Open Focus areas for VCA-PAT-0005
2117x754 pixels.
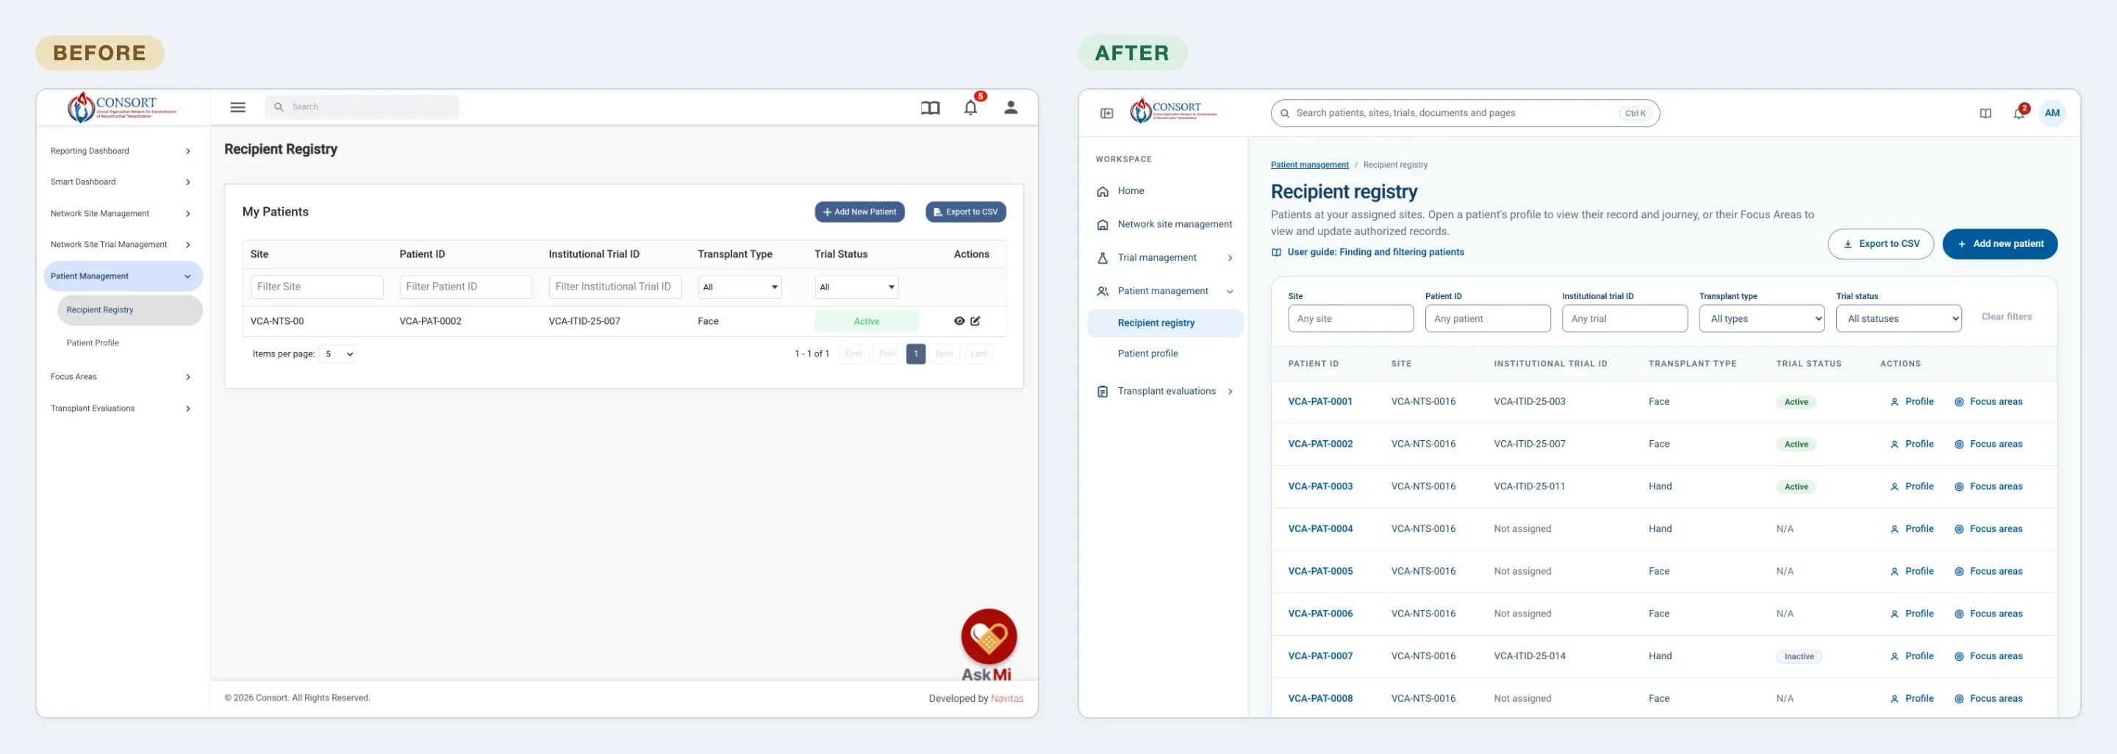1988,572
